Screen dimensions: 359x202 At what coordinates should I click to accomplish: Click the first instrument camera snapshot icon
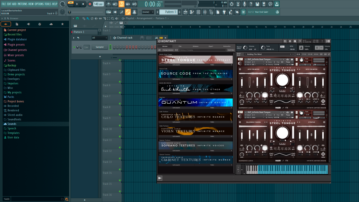pyautogui.click(x=288, y=59)
